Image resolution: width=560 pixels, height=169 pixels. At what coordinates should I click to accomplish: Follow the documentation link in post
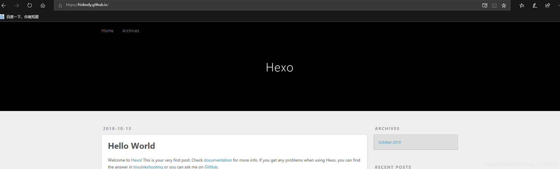(x=218, y=160)
